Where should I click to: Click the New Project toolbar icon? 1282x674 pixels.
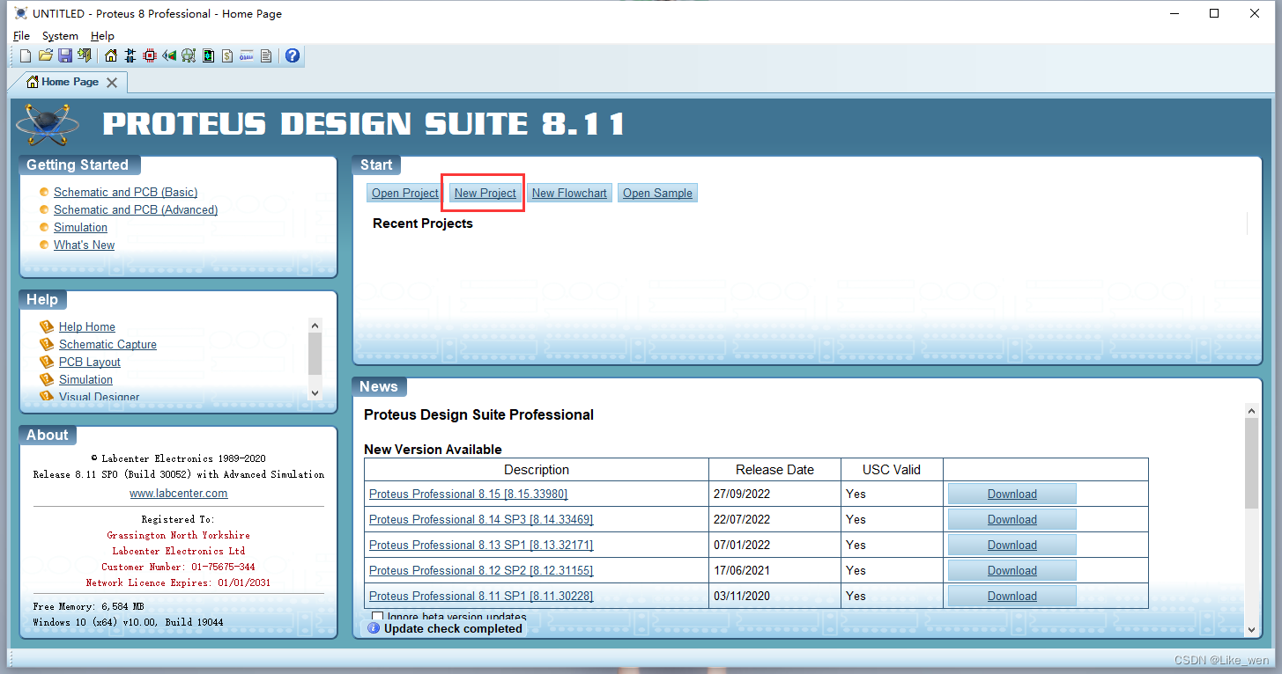click(x=26, y=55)
